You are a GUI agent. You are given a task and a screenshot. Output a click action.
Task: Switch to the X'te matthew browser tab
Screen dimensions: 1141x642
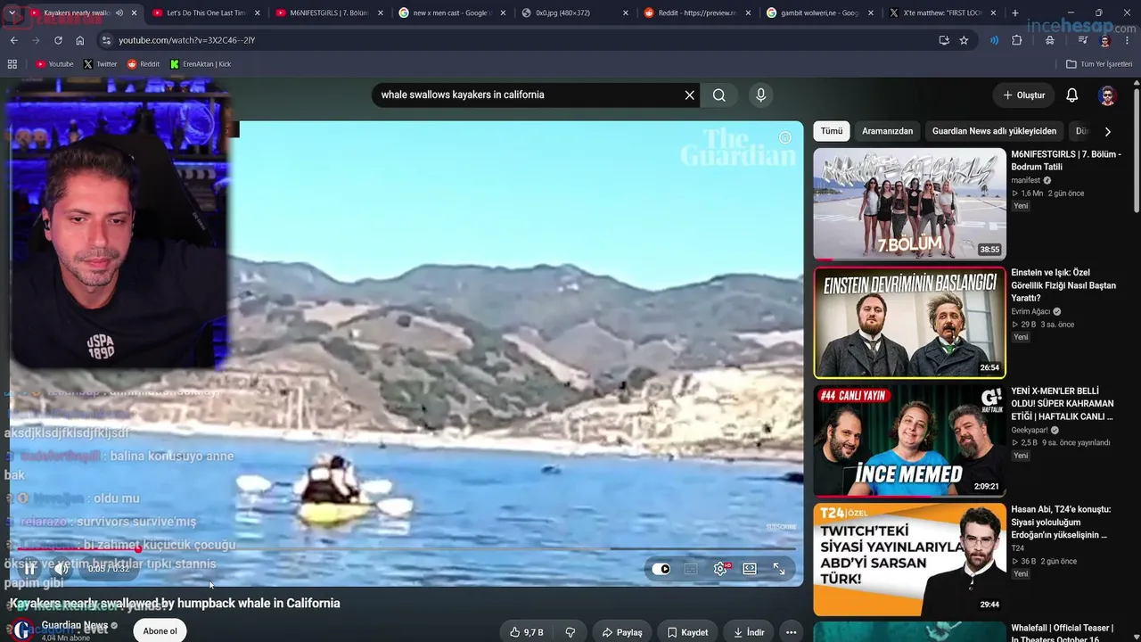tap(943, 13)
